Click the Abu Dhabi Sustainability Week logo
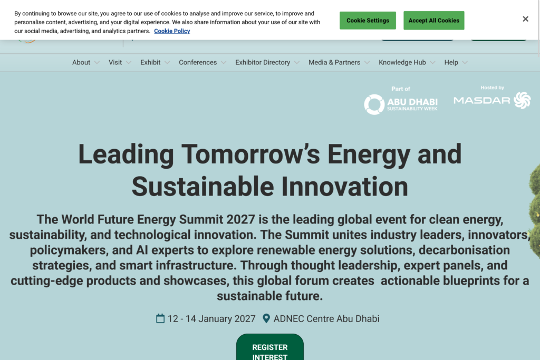This screenshot has width=540, height=360. 401,104
